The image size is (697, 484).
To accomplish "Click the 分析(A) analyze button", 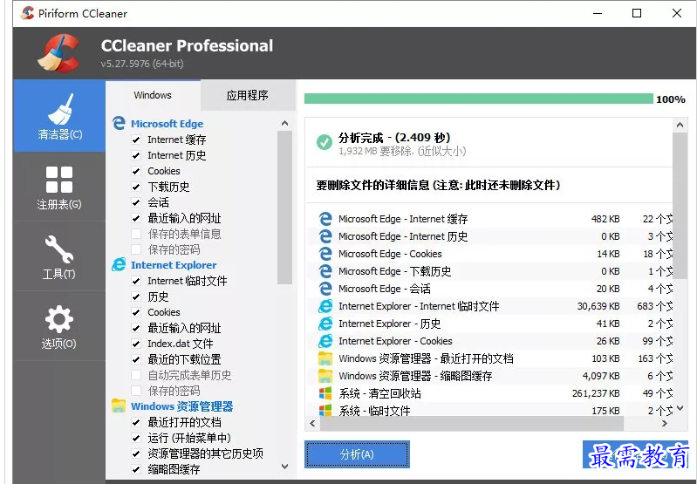I will (357, 454).
